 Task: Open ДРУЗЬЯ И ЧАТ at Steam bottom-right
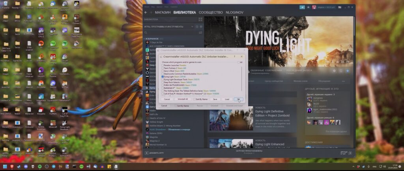pyautogui.click(x=346, y=153)
